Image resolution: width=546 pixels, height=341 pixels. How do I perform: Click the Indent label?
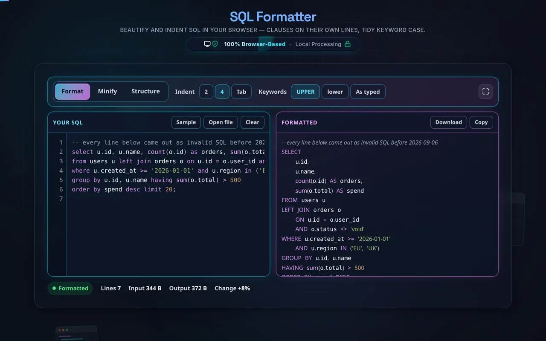point(185,92)
